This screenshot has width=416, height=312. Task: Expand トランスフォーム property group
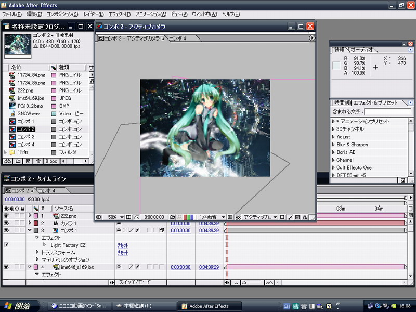(37, 252)
